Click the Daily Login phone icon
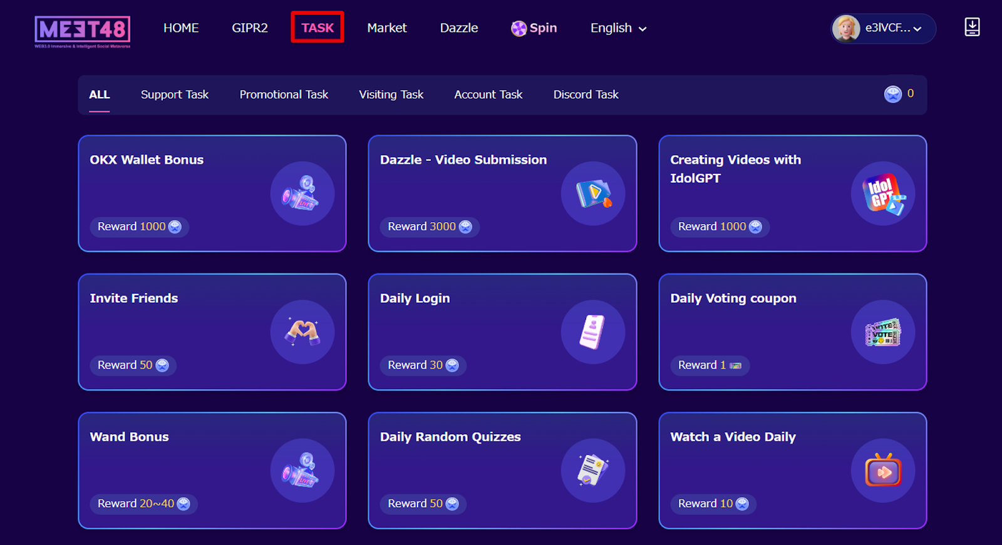1002x545 pixels. [x=592, y=332]
